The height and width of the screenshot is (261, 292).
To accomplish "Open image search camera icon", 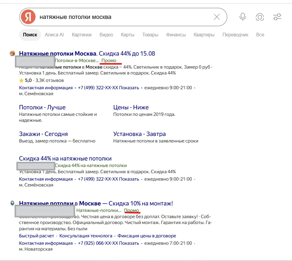I will pyautogui.click(x=260, y=17).
